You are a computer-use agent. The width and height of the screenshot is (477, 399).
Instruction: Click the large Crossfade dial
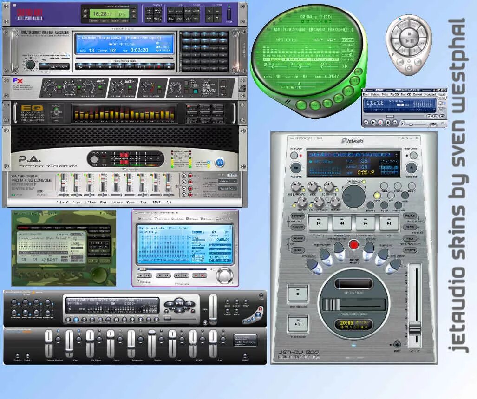tap(353, 196)
